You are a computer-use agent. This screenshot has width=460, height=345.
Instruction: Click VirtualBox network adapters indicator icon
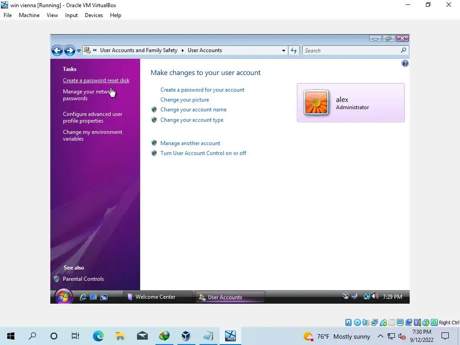pyautogui.click(x=374, y=323)
